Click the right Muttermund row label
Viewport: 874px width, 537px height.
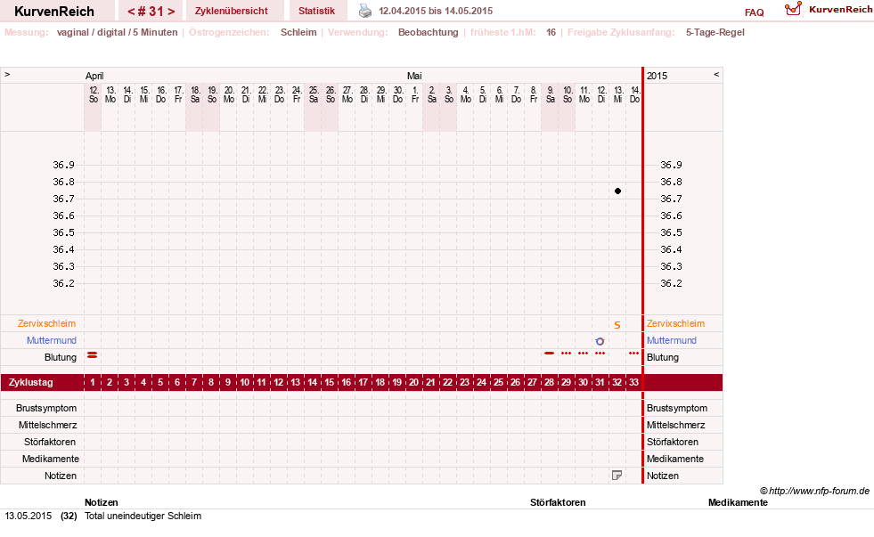coord(672,340)
